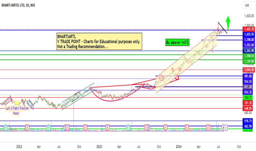Click the green earnings marker near May 2023
The height and width of the screenshot is (151, 256).
[128, 127]
